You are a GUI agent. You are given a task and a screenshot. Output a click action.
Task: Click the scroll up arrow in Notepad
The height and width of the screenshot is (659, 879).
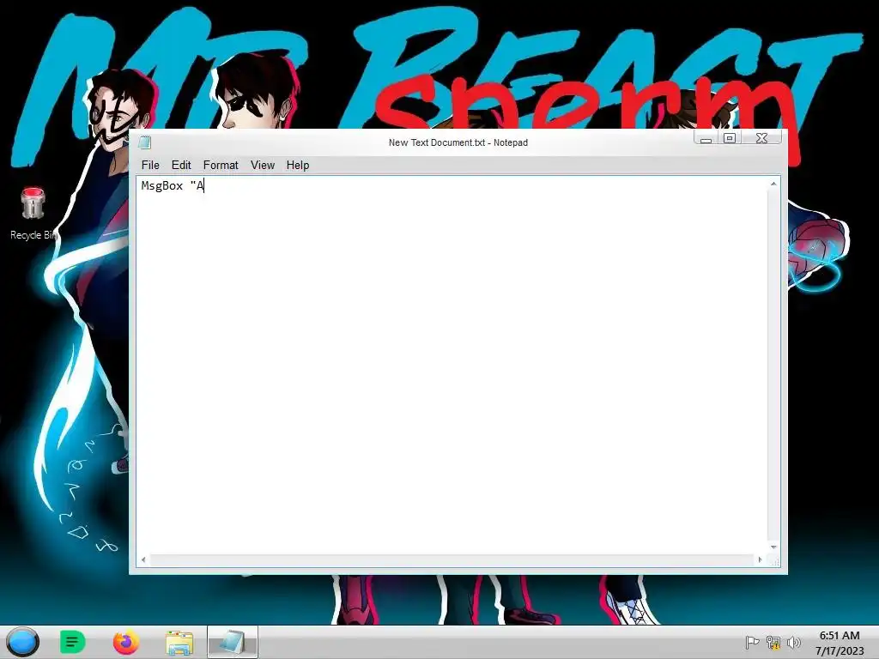[x=773, y=184]
